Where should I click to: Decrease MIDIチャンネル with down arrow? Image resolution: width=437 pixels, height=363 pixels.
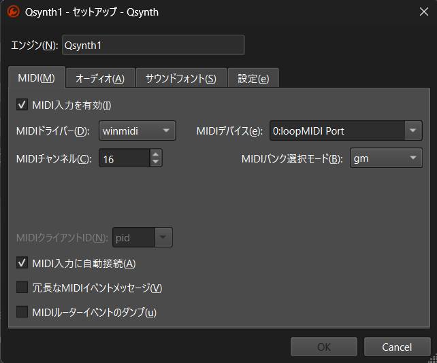[156, 162]
